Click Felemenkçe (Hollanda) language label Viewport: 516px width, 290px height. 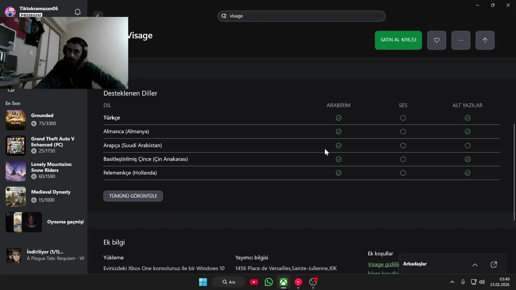coord(130,173)
